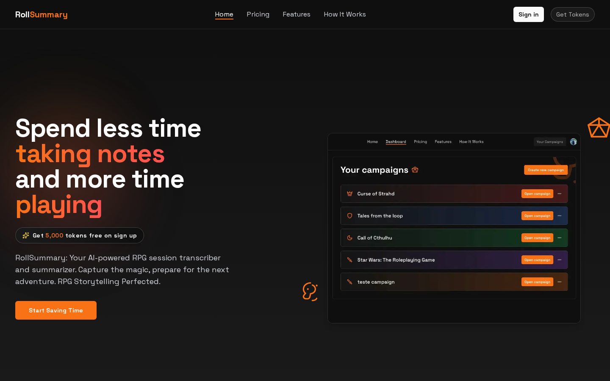Open more options for Curse of Strahd
This screenshot has width=610, height=381.
point(560,194)
